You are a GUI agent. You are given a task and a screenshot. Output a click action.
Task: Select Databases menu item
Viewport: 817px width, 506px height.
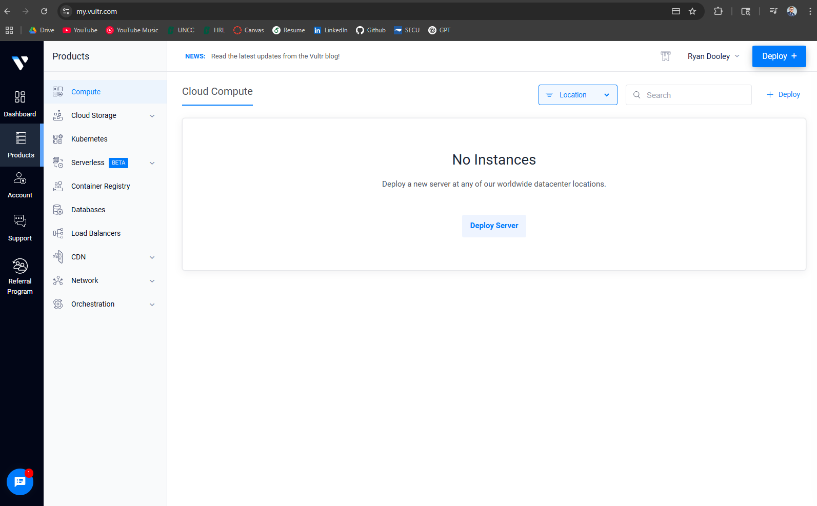(105, 210)
